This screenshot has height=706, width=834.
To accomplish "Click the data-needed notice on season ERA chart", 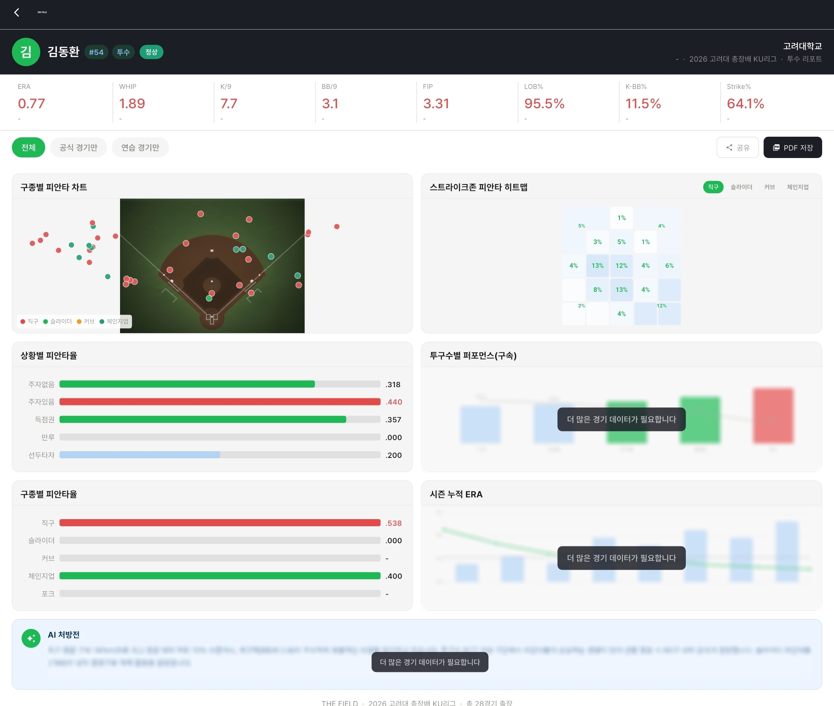I will coord(621,558).
